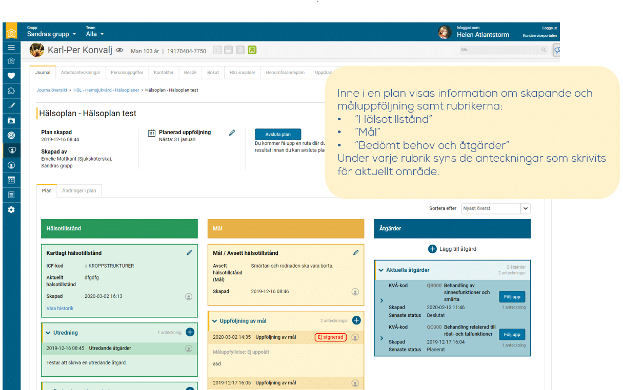The width and height of the screenshot is (623, 390).
Task: Add a new Uppföljning av mål entry
Action: 356,320
